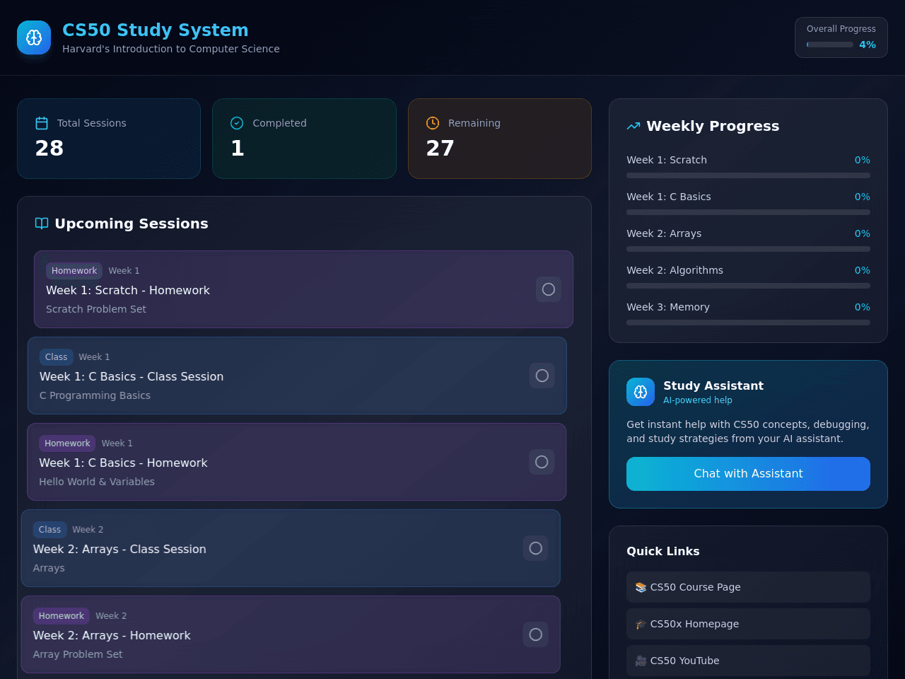Click the Study Assistant brain icon
The width and height of the screenshot is (905, 679).
pyautogui.click(x=641, y=392)
